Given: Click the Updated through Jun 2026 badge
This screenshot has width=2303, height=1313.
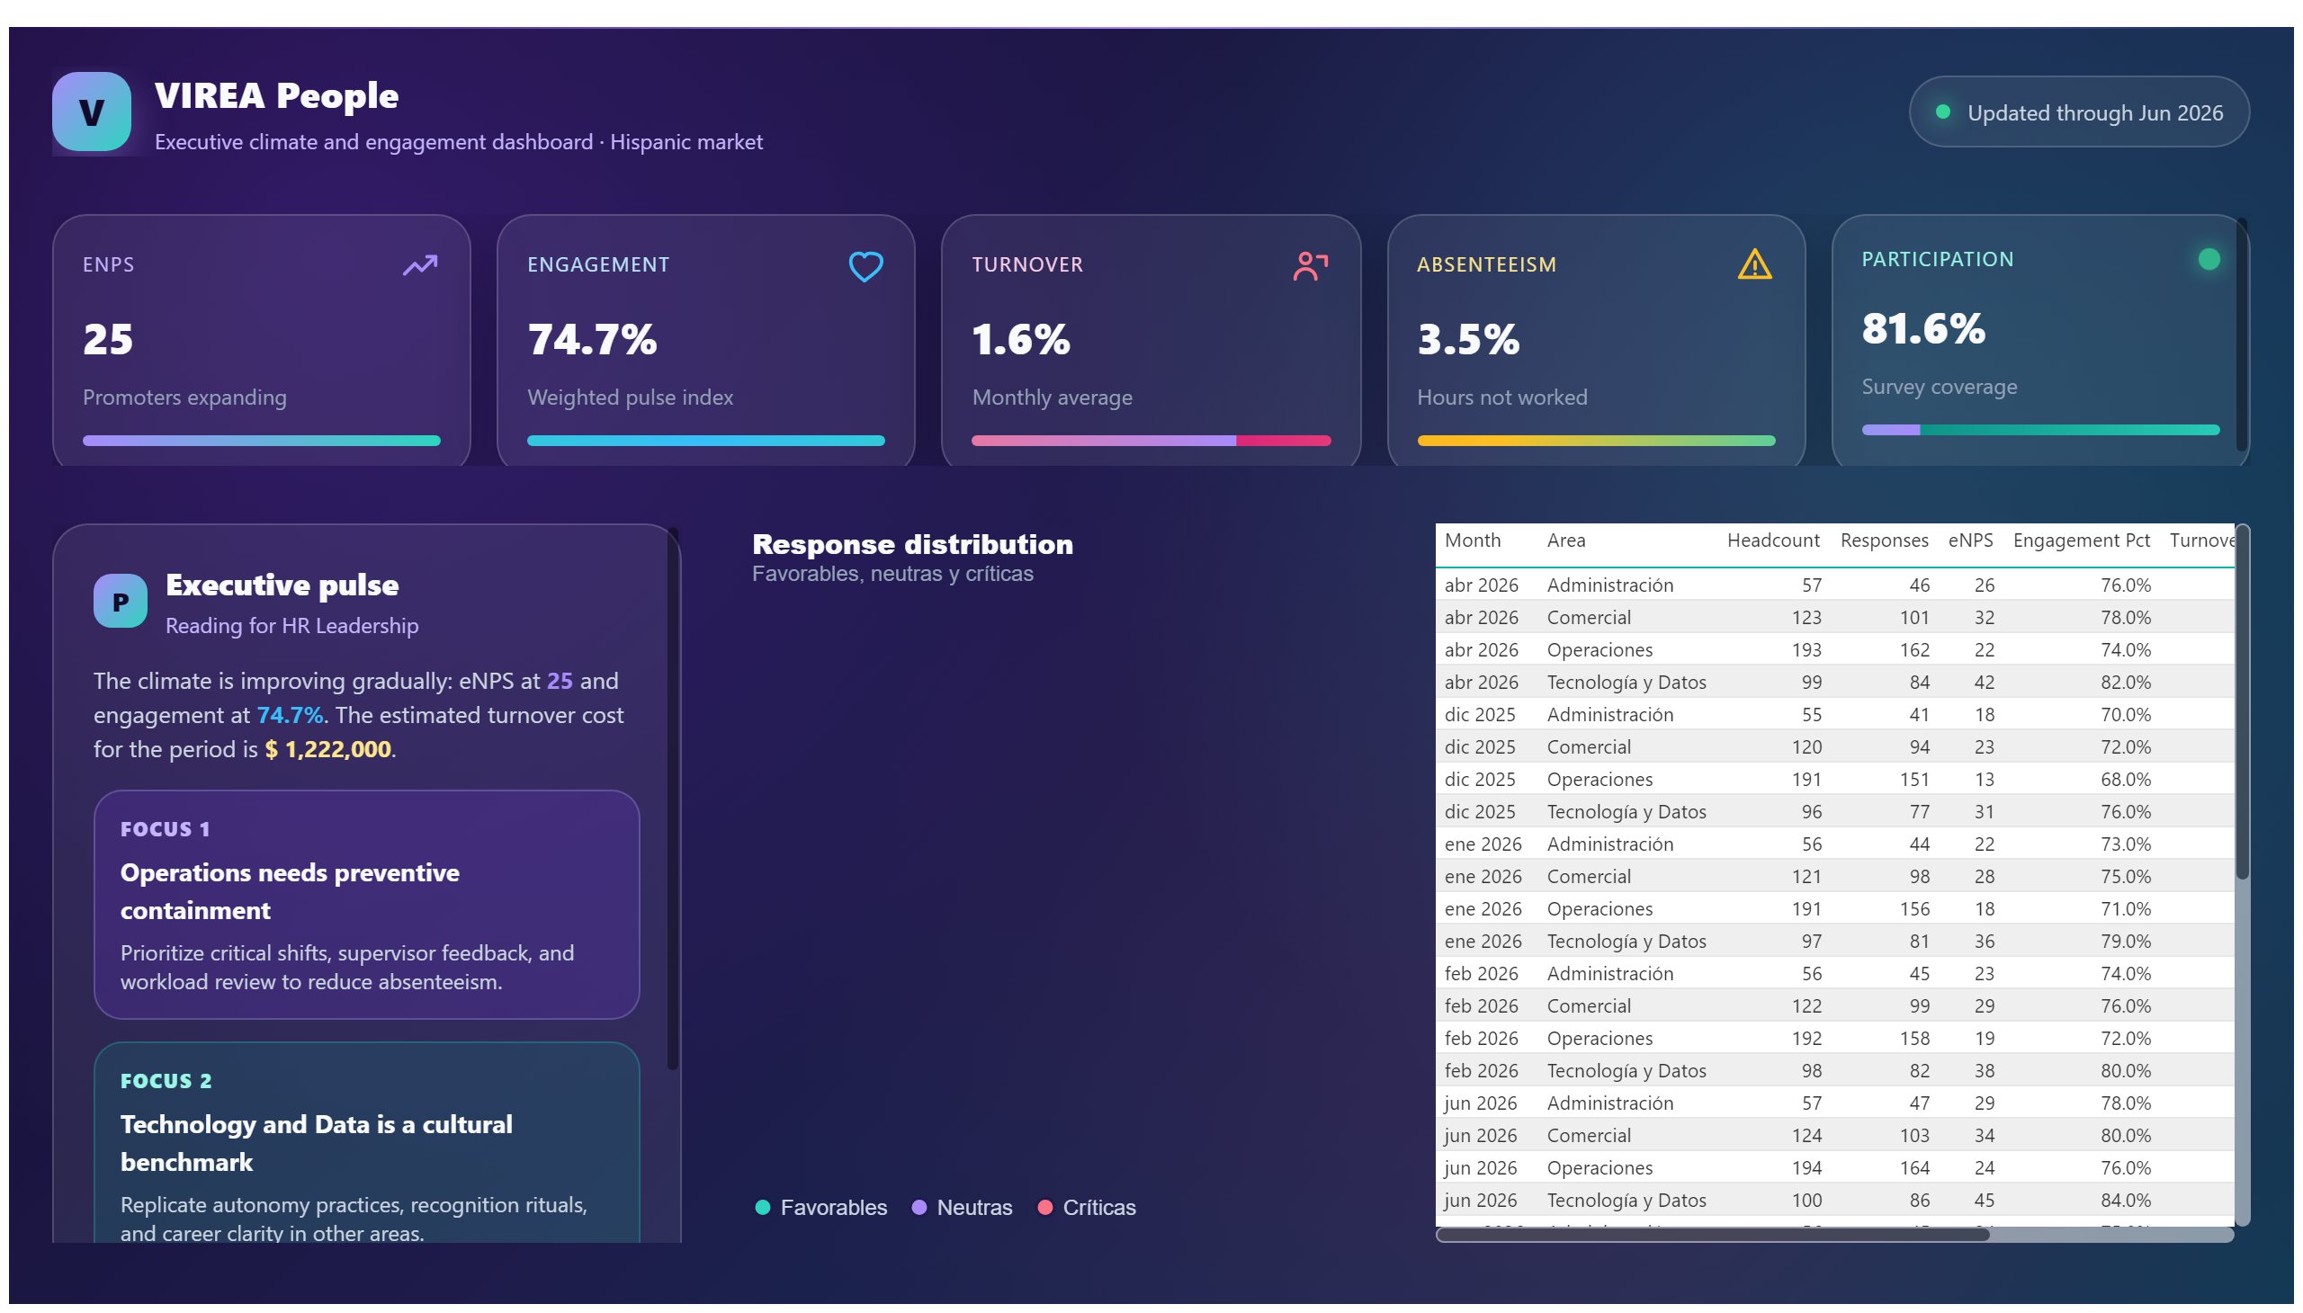Looking at the screenshot, I should pos(2078,112).
